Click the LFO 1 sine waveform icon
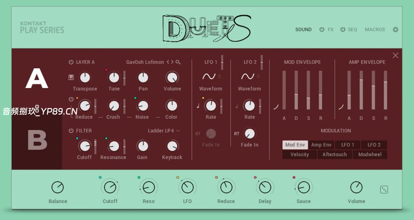This screenshot has height=220, width=414. tap(209, 76)
